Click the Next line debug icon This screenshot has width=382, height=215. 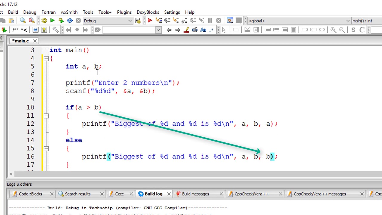167,21
